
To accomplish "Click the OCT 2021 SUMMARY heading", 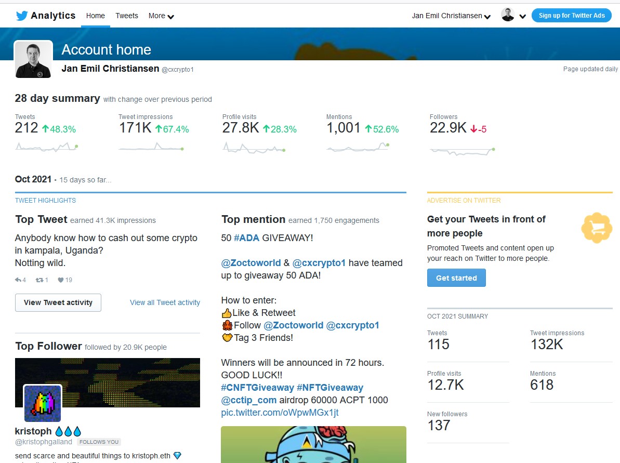I will click(457, 316).
